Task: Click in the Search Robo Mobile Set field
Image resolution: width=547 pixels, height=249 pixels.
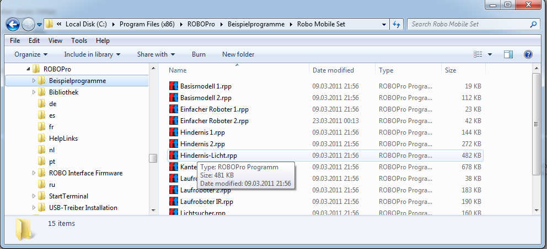Action: [468, 24]
